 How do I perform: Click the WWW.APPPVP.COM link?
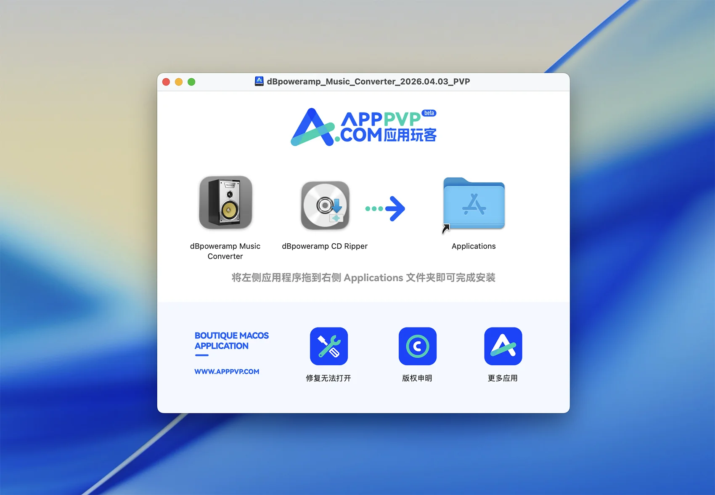(227, 372)
